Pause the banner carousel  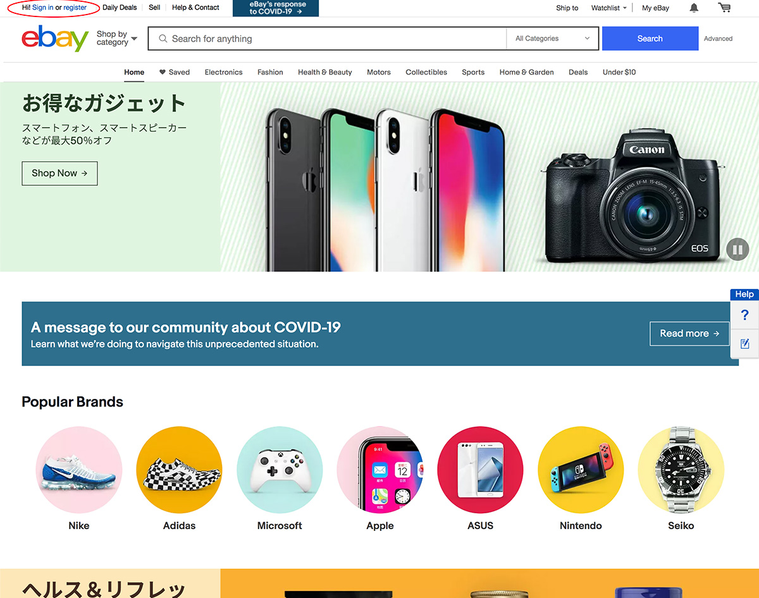(737, 249)
